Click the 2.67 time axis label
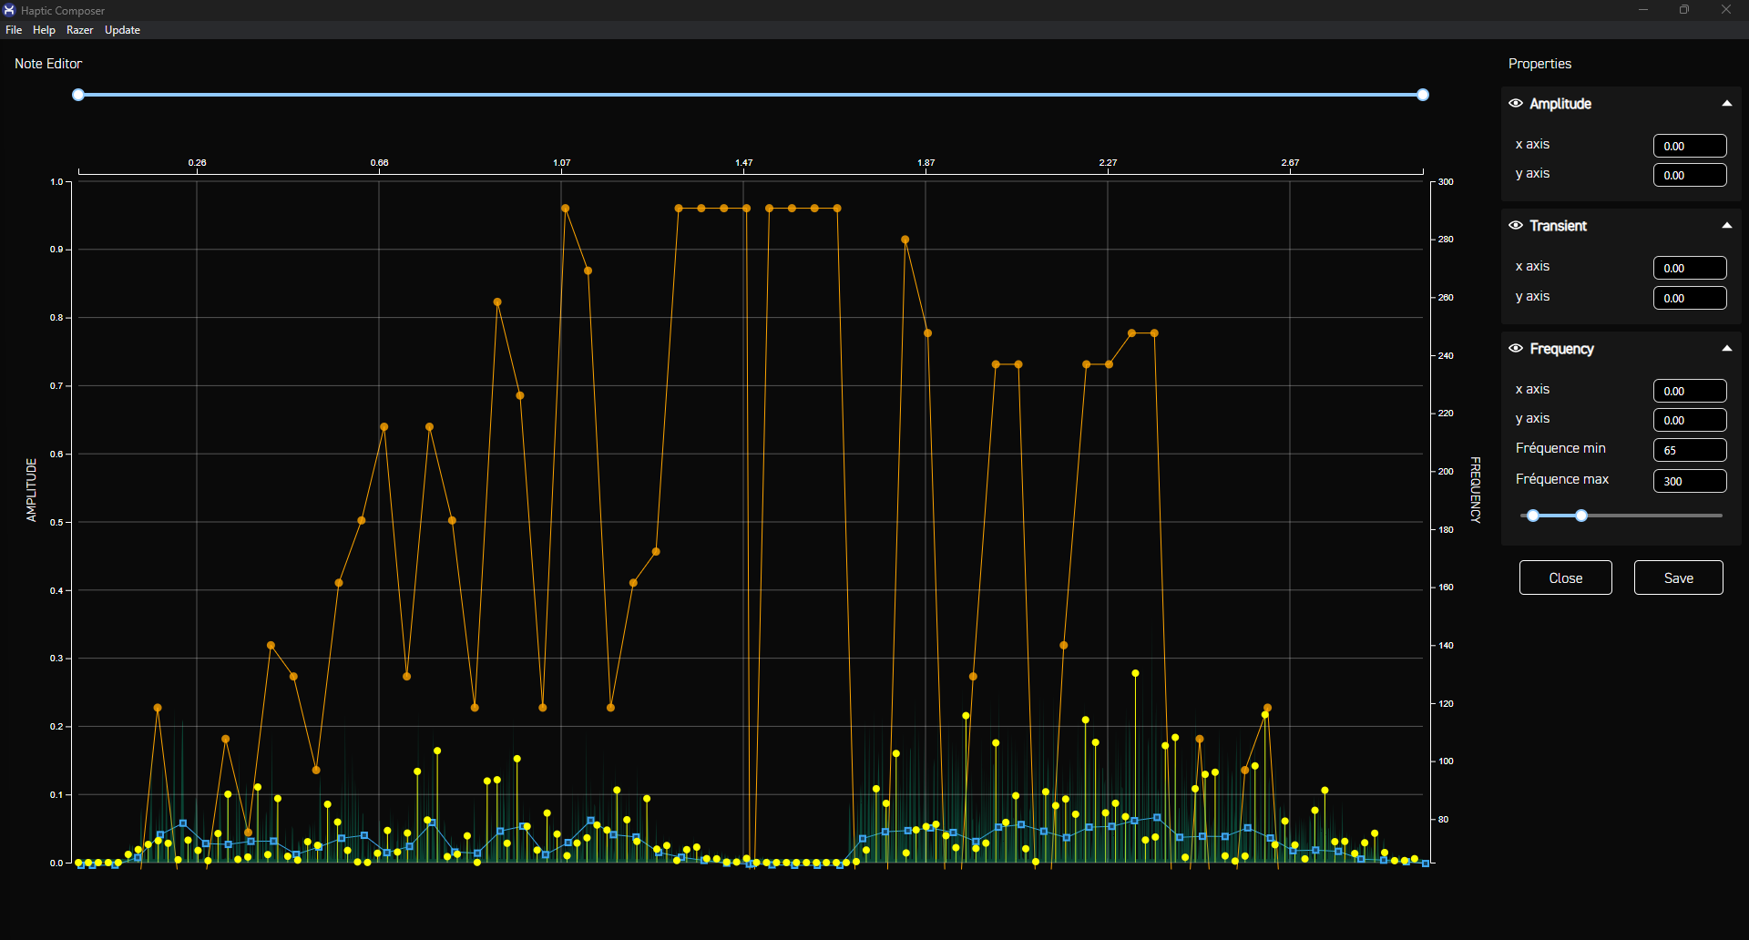 1290,163
